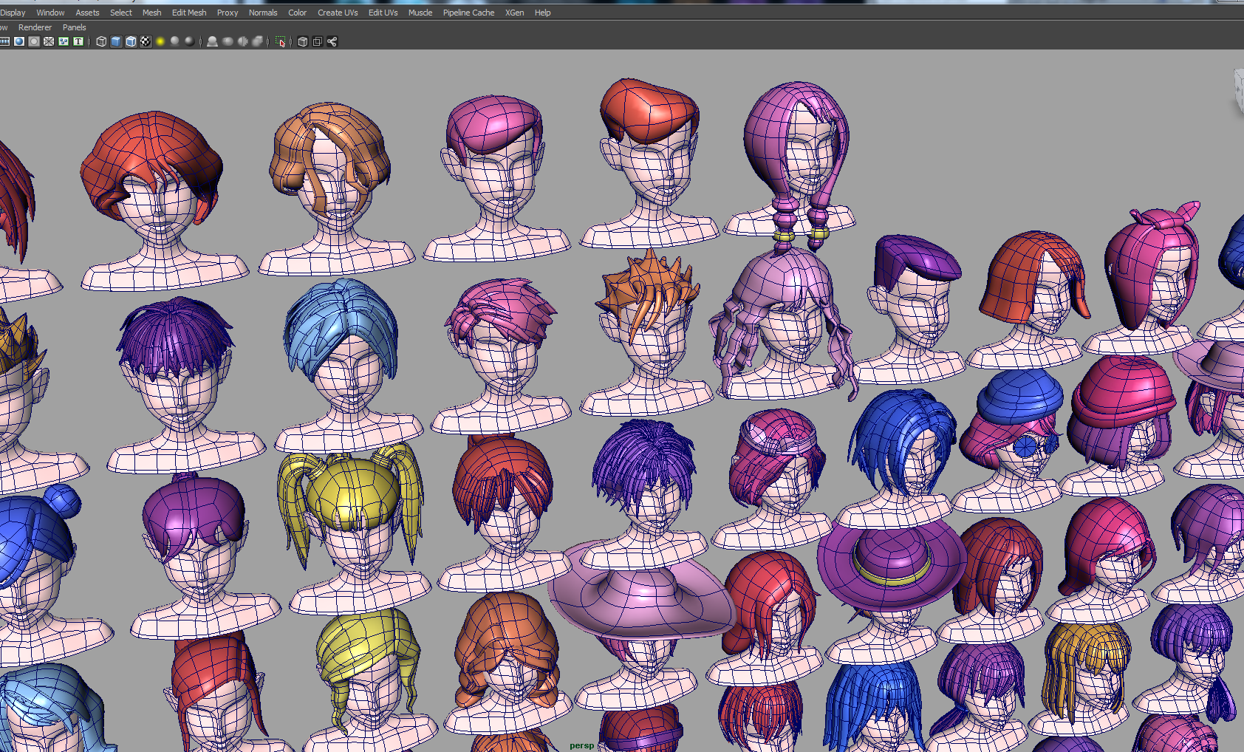Screen dimensions: 1244x752
Task: Click the 'persp' camera label
Action: click(x=581, y=746)
